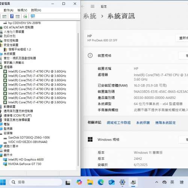This screenshot has height=188, width=188.
Task: Open the hamburger navigation menu in Settings
Action: point(92,6)
